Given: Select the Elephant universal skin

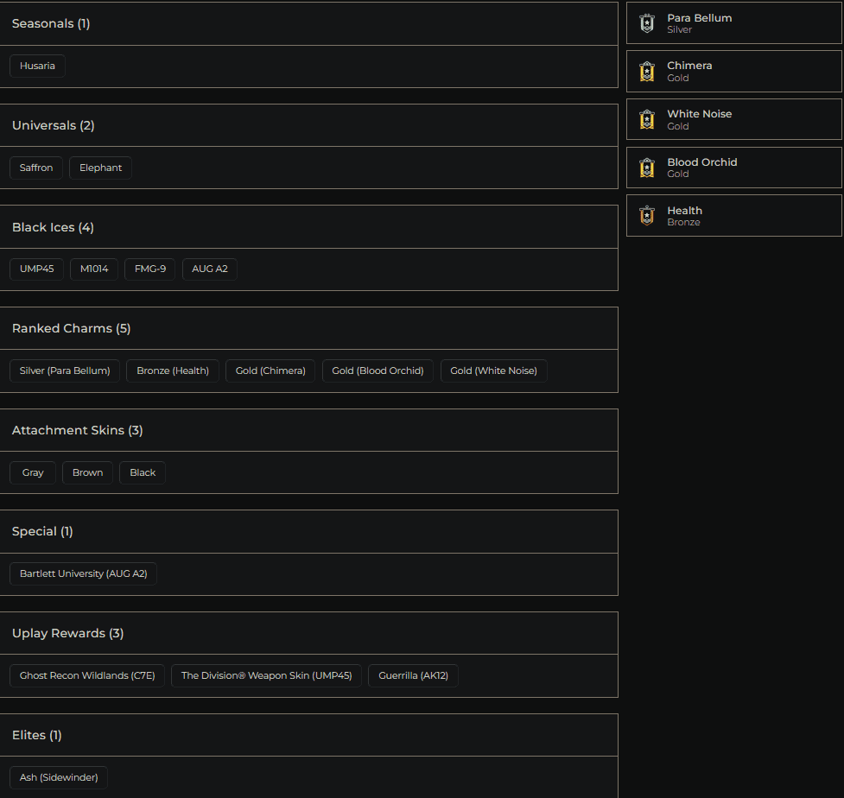Looking at the screenshot, I should click(x=100, y=168).
